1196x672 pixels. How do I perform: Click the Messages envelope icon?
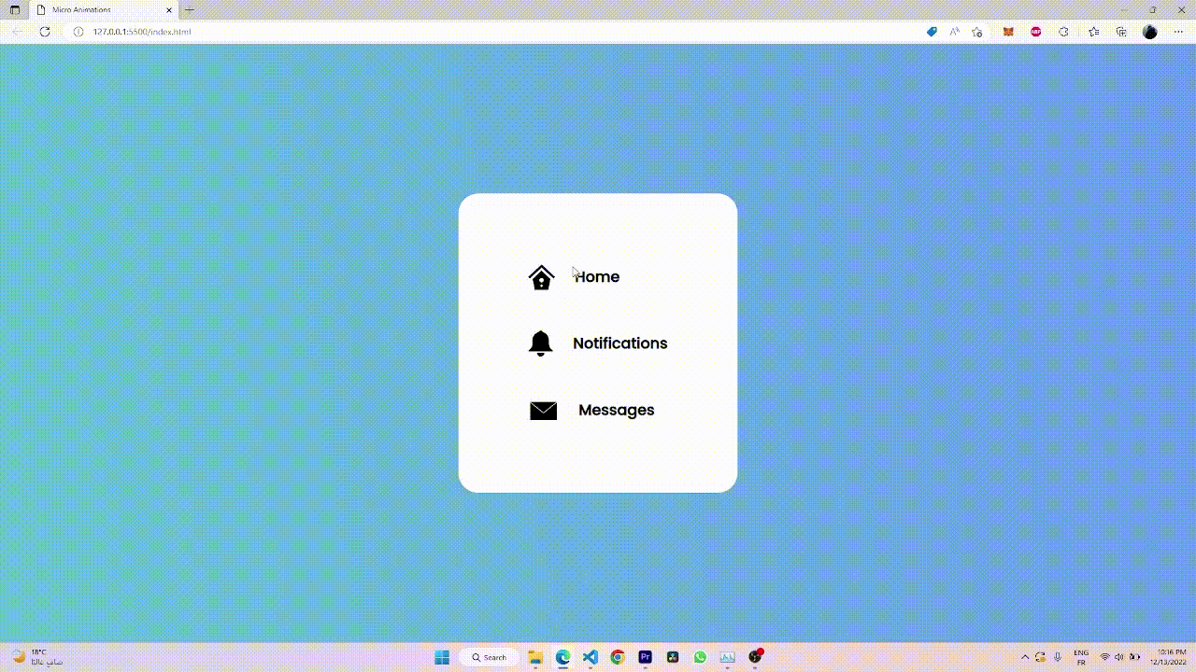[x=543, y=411]
